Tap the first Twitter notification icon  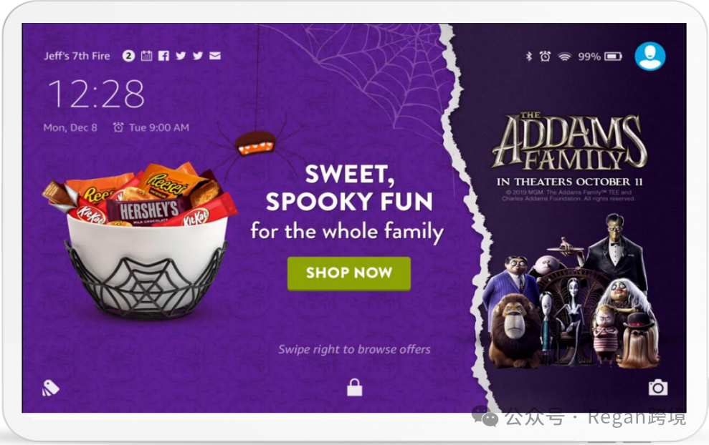click(181, 56)
